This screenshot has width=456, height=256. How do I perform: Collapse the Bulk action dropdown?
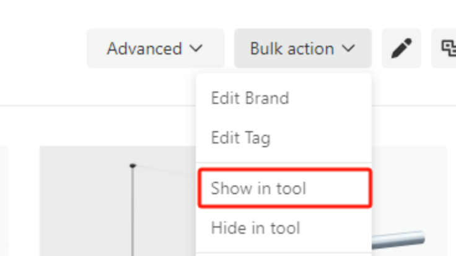pos(303,48)
